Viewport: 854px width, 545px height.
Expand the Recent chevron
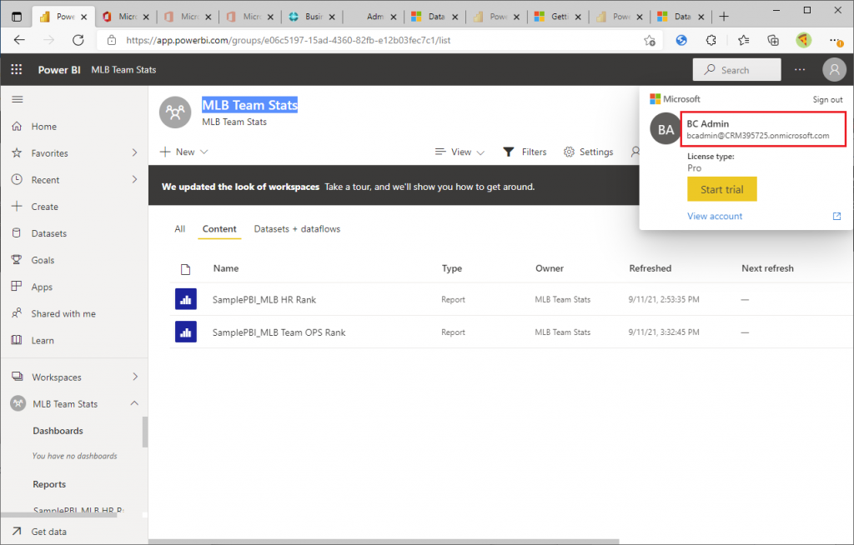pyautogui.click(x=134, y=180)
